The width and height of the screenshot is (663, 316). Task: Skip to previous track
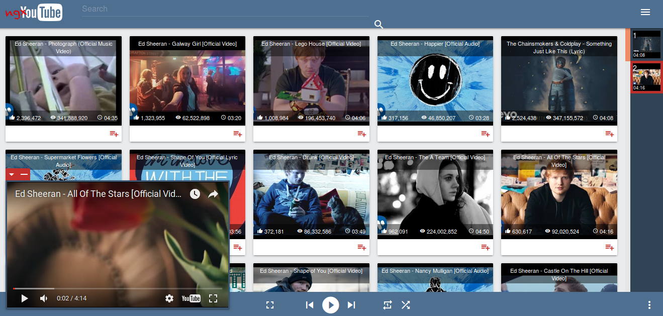[310, 305]
